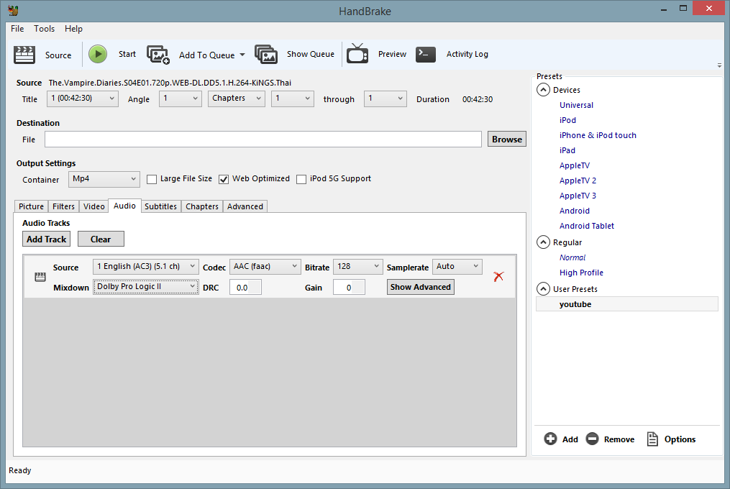The width and height of the screenshot is (730, 489).
Task: Collapse the Devices presets group
Action: pos(542,90)
